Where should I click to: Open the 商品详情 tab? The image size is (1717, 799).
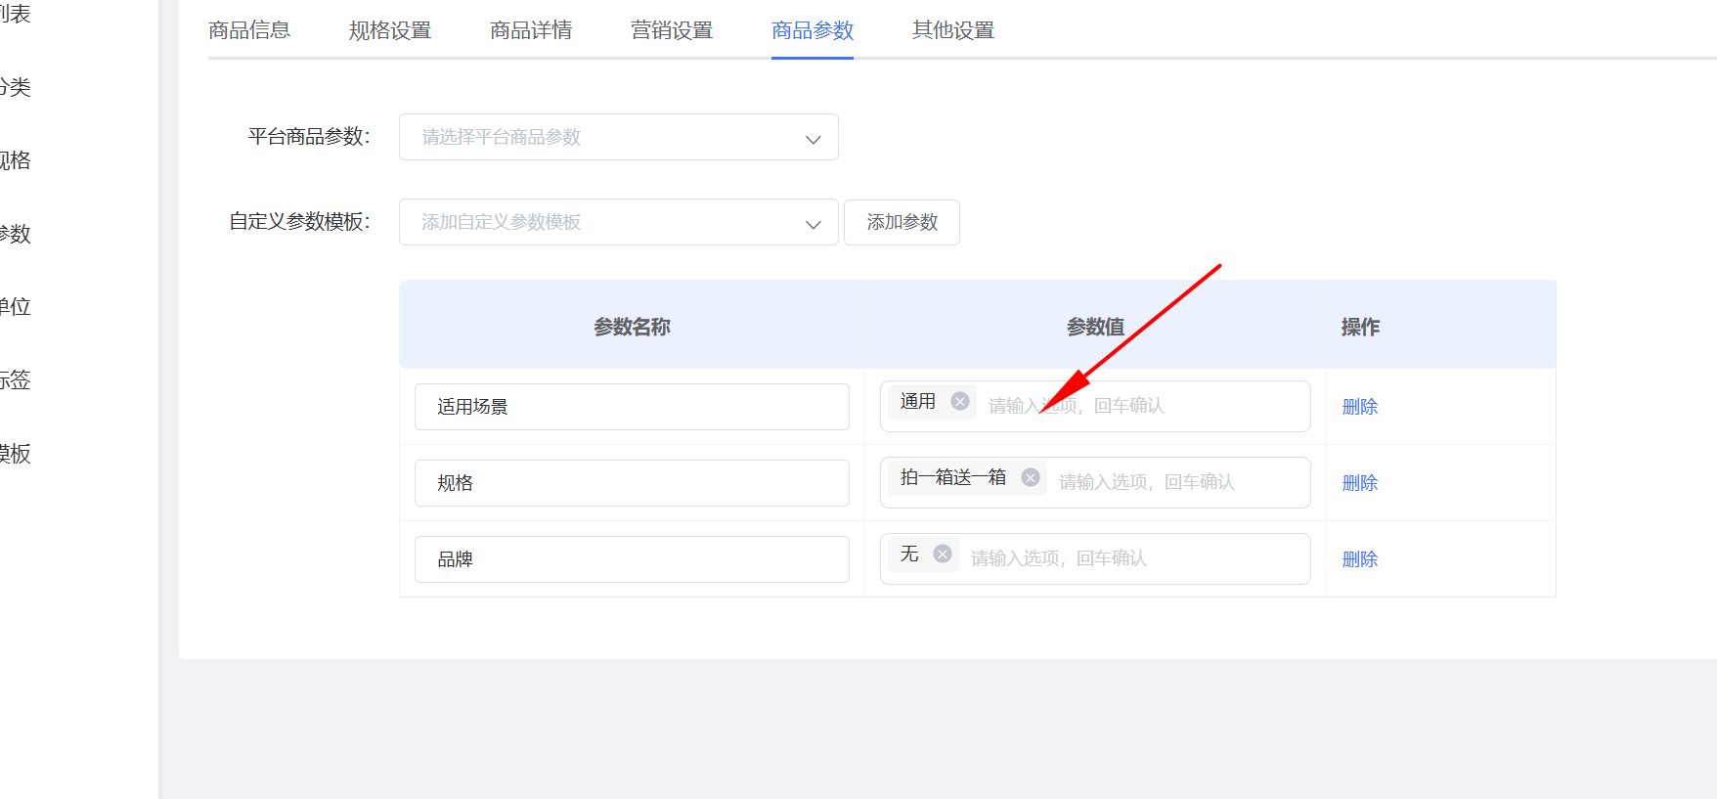(x=531, y=30)
